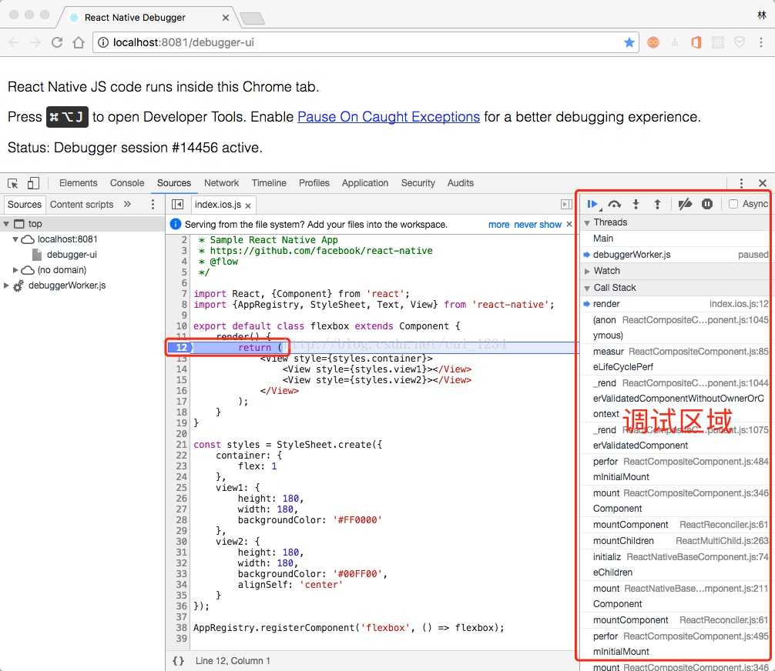This screenshot has height=671, width=775.
Task: Switch to the Elements tab
Action: (x=78, y=183)
